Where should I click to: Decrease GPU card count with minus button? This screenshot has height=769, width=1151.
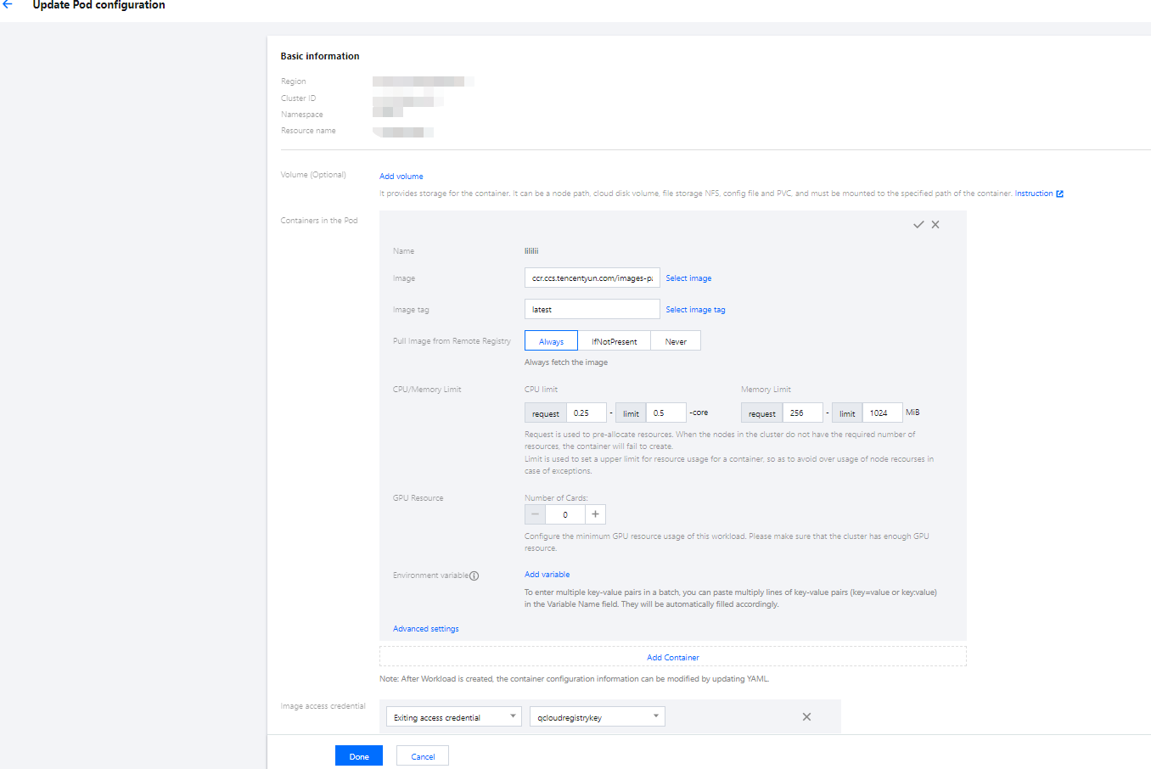tap(535, 514)
